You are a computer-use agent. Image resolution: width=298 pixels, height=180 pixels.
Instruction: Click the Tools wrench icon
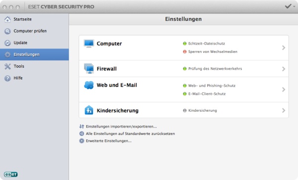[x=7, y=66]
